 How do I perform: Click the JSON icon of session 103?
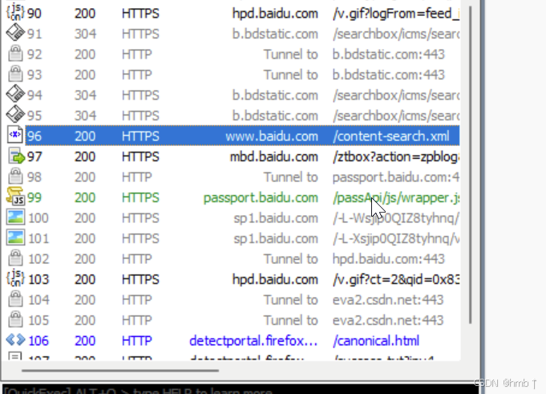point(15,279)
